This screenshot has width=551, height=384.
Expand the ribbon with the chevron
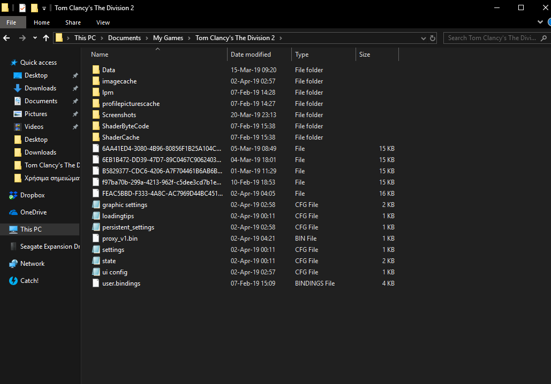(x=540, y=22)
